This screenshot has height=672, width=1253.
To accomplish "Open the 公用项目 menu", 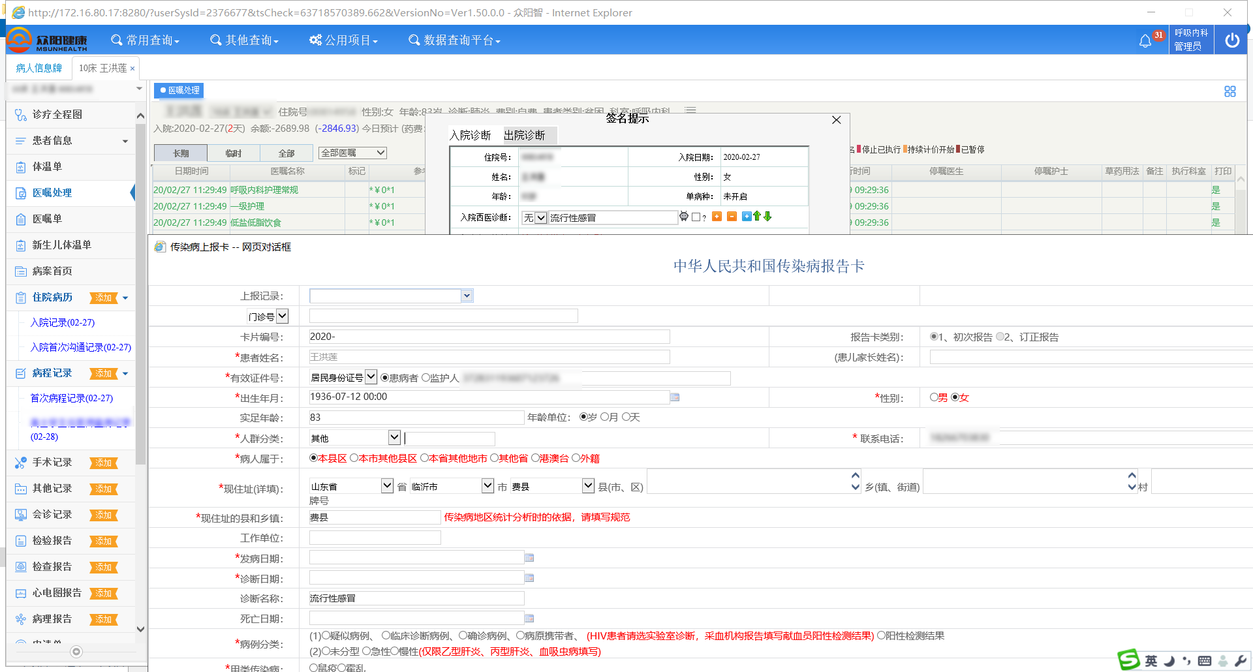I will [344, 40].
